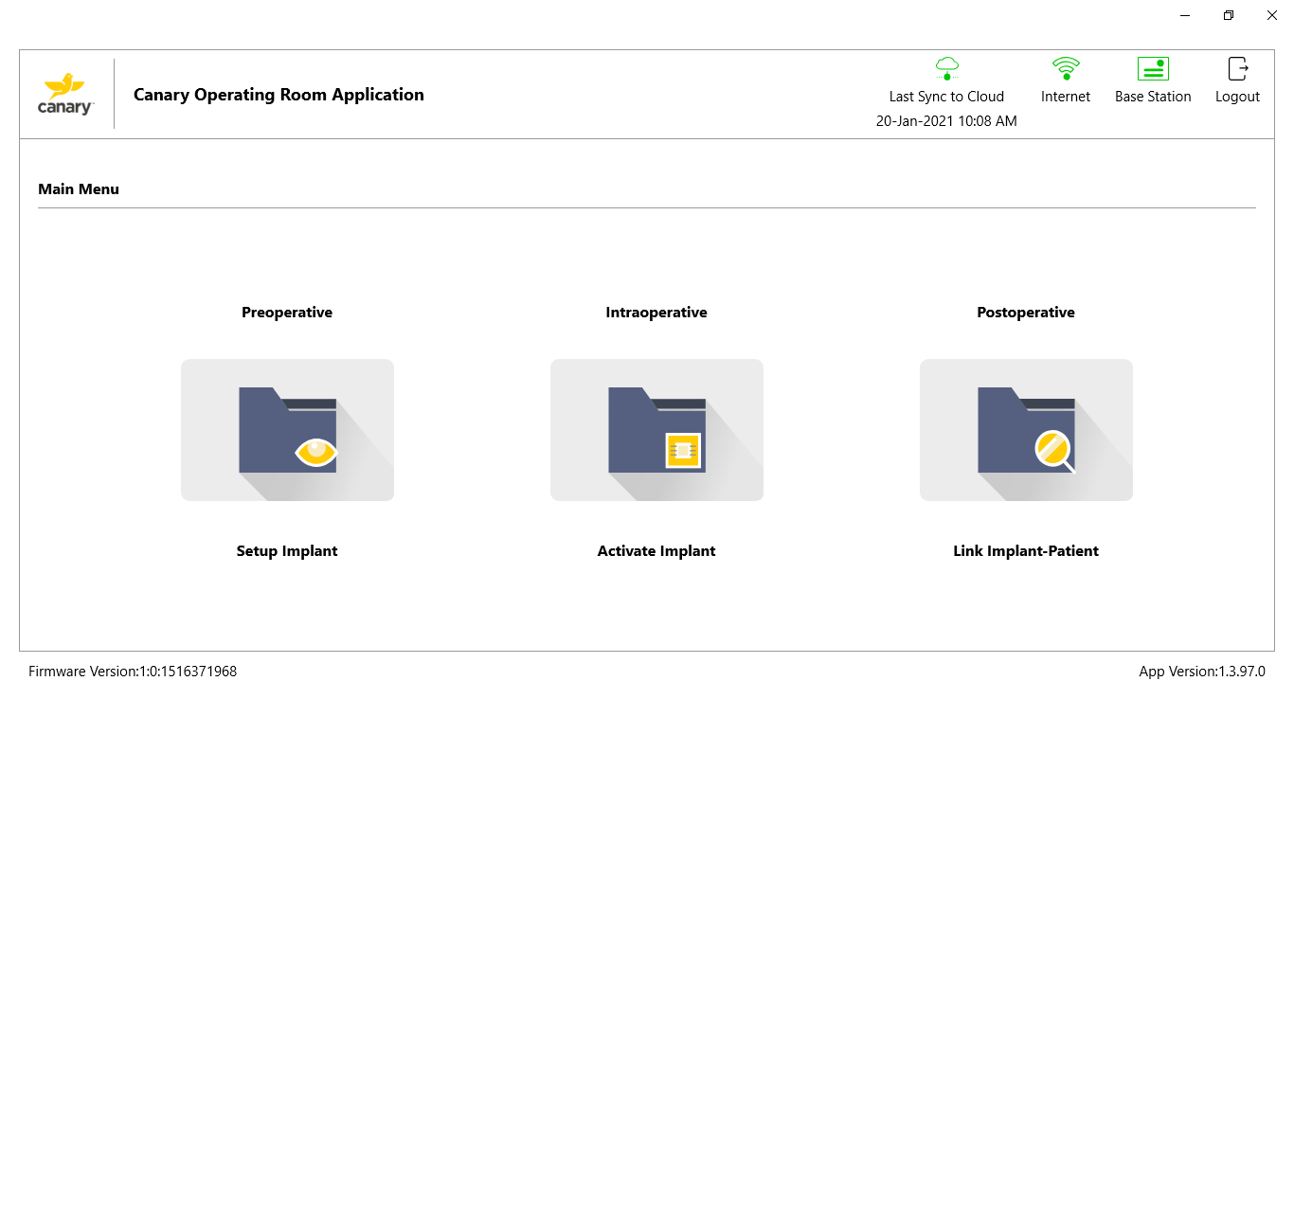Viewport: 1294px width, 1219px height.
Task: Select the Setup Implant label
Action: click(287, 551)
